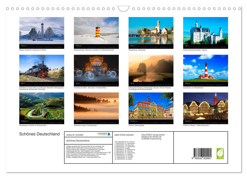Open the HSB Bahn steam train photo
Image resolution: width=247 pixels, height=178 pixels.
click(42, 69)
